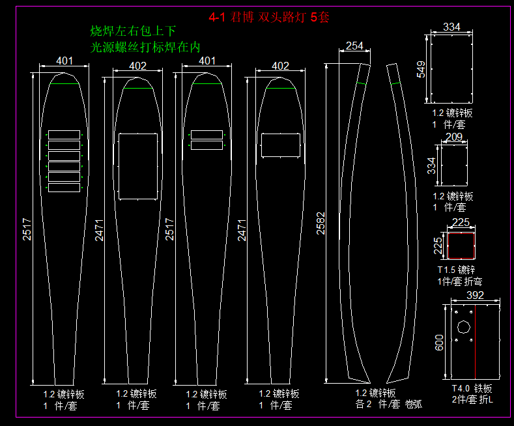Click the 254 dimension above the curved panel
Screen dimensions: 514x426
354,46
